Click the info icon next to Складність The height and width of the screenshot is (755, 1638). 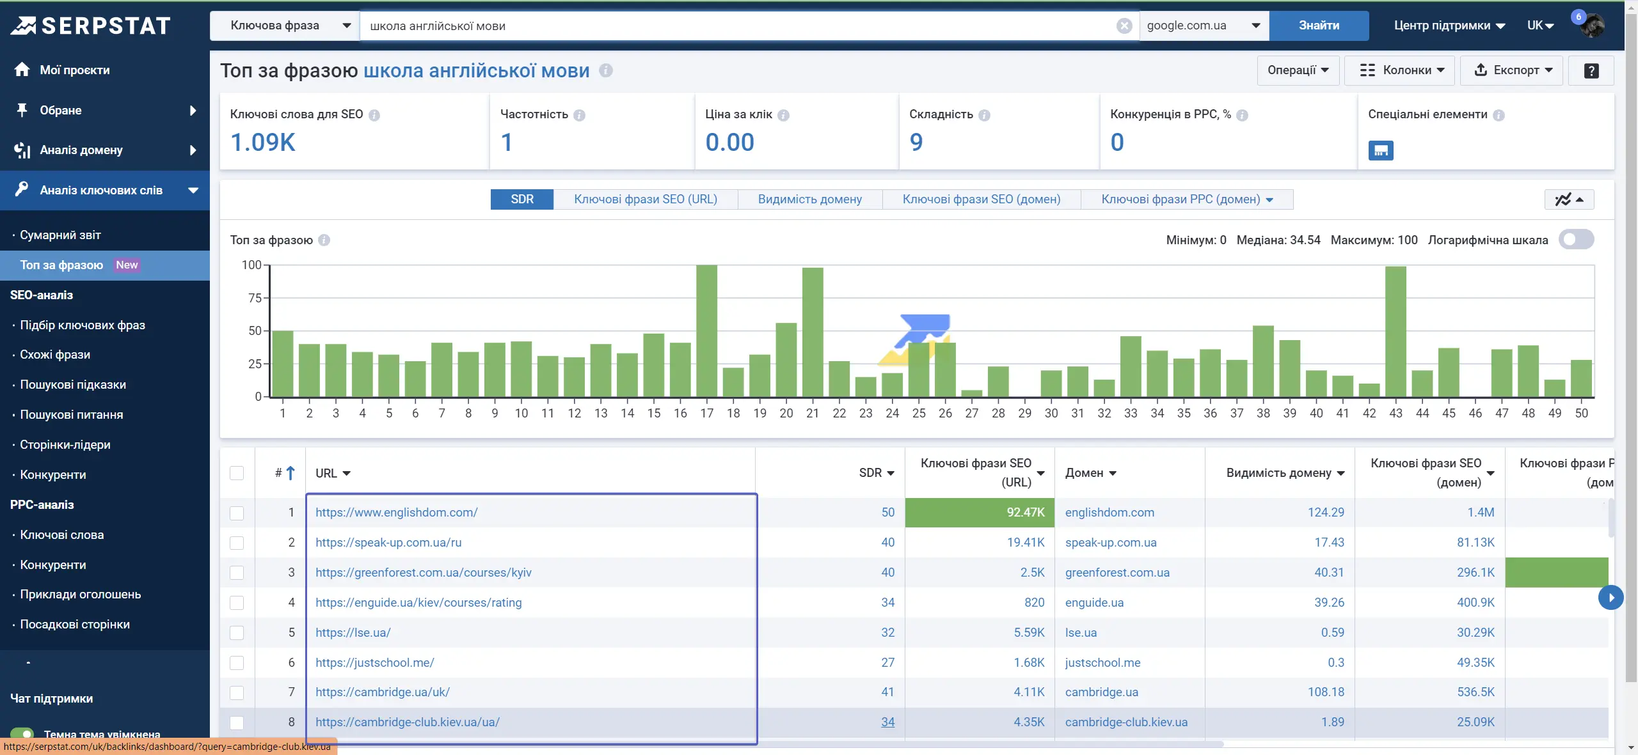tap(985, 115)
